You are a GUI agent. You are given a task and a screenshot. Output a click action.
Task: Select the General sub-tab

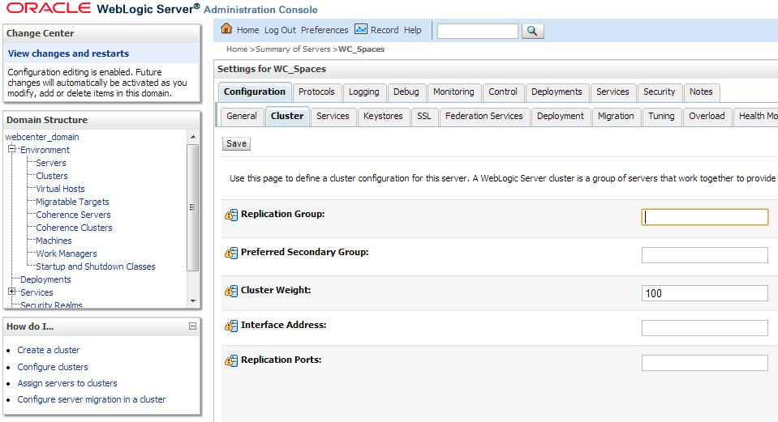click(242, 117)
